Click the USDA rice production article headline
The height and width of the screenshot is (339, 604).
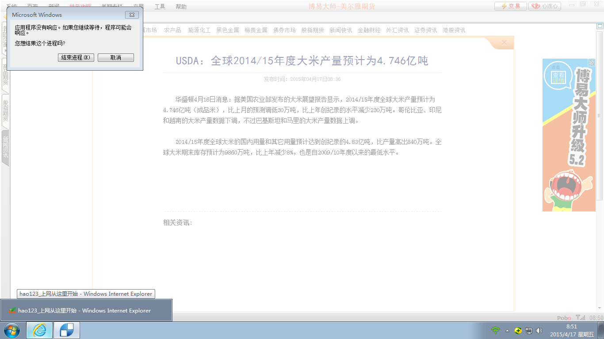302,61
